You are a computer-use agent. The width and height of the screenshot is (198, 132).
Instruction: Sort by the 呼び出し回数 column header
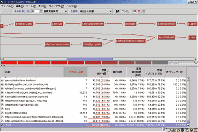[x=76, y=72]
